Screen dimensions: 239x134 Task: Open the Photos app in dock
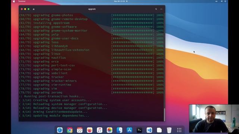pyautogui.click(x=109, y=130)
